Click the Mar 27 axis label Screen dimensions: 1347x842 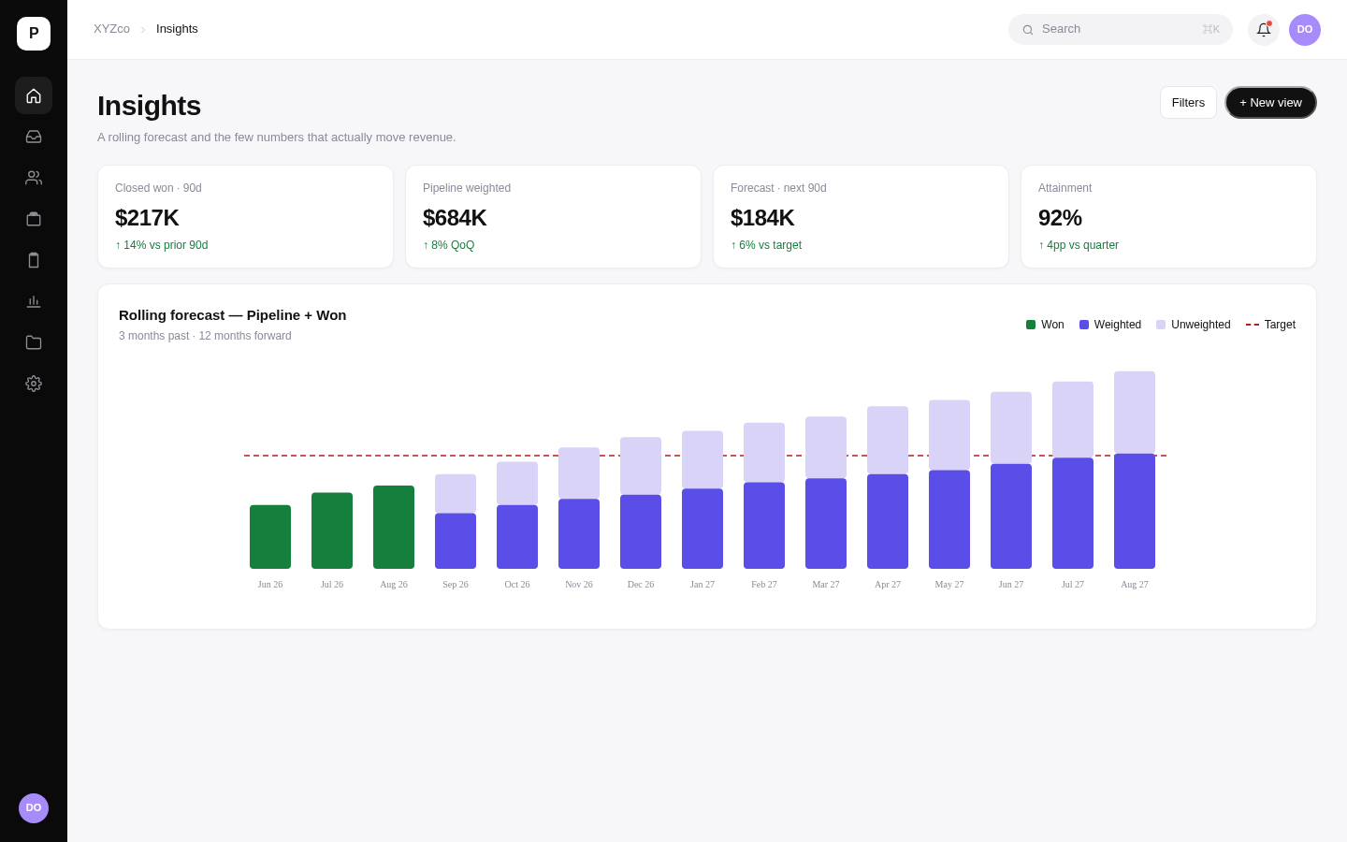point(826,585)
